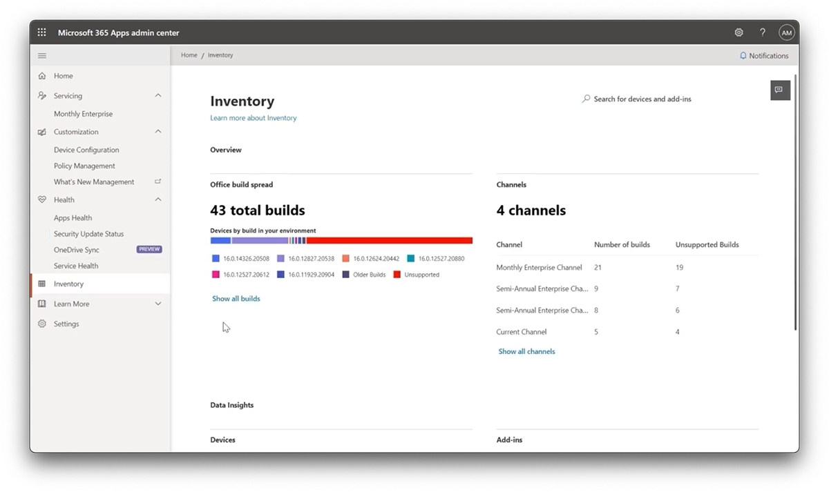Click the Number of builds column header

[x=621, y=244]
